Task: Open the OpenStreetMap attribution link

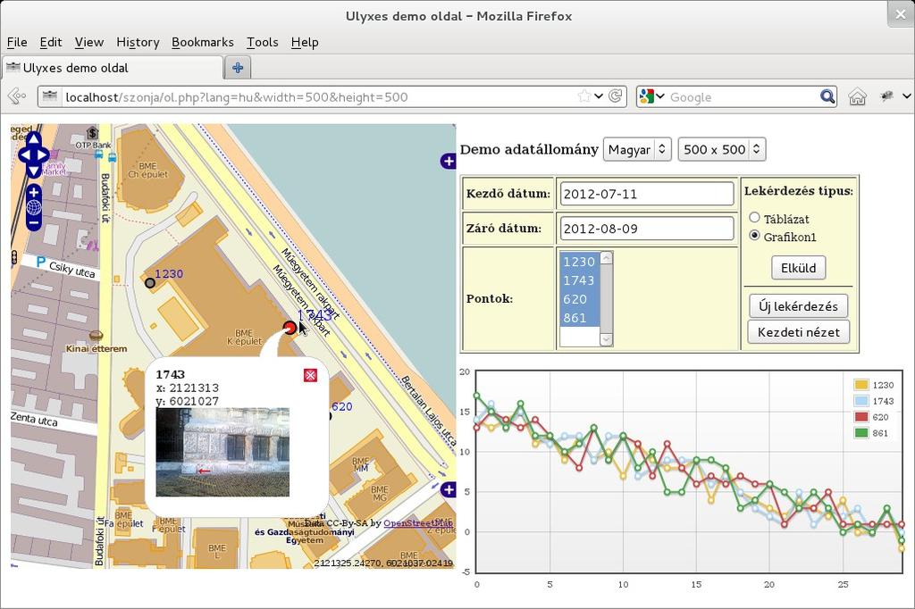Action: (x=418, y=523)
